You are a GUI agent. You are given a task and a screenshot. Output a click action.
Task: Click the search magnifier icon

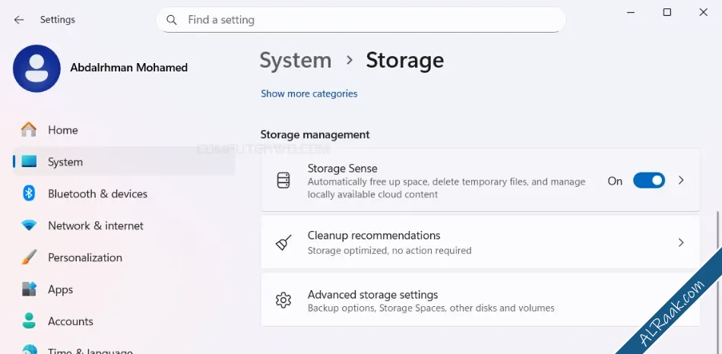pyautogui.click(x=172, y=20)
